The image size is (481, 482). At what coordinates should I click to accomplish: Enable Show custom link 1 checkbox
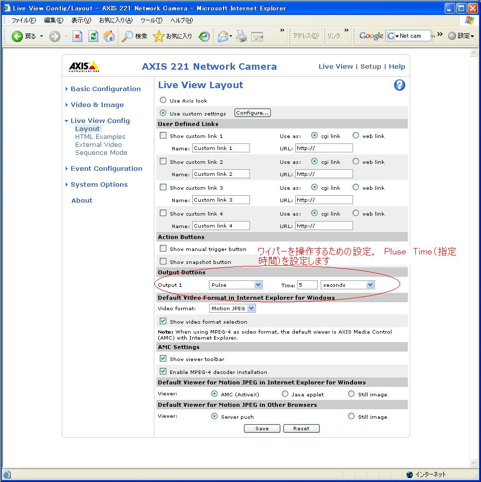point(163,135)
